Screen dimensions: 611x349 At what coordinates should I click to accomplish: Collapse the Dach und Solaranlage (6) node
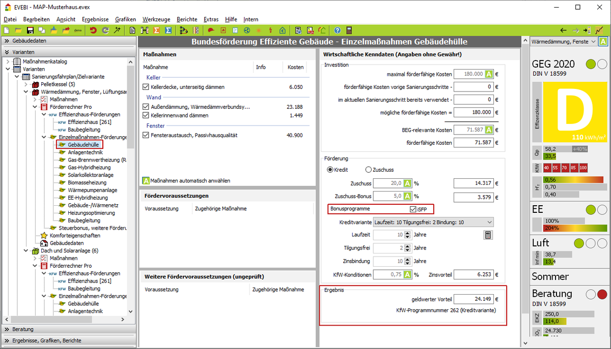pyautogui.click(x=26, y=250)
